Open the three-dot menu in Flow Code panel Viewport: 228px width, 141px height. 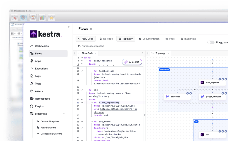[x=142, y=53]
